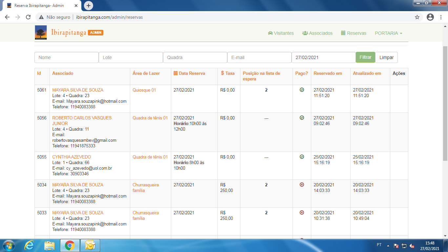Open the date filter field 27/02/2021
Viewport: 448px width, 252px height.
(x=323, y=57)
